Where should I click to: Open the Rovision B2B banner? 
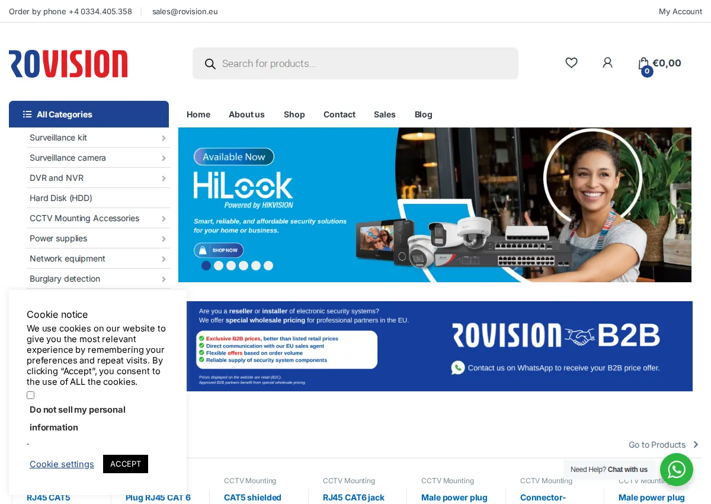coord(440,346)
